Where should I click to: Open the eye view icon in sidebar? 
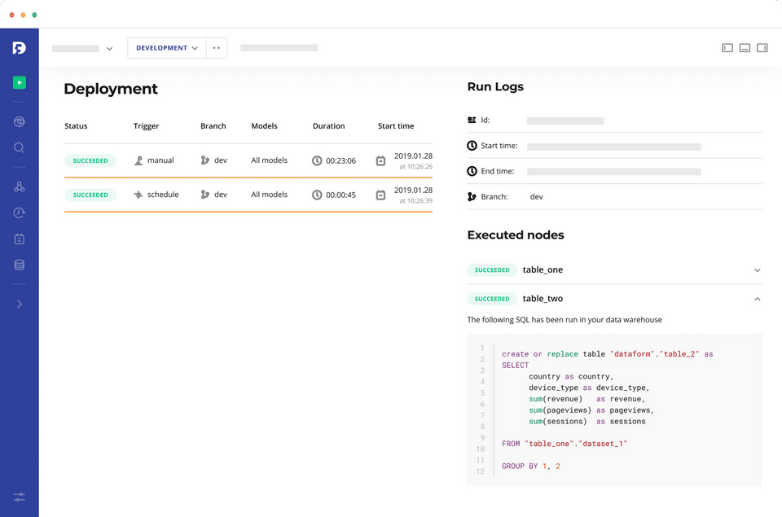tap(20, 121)
